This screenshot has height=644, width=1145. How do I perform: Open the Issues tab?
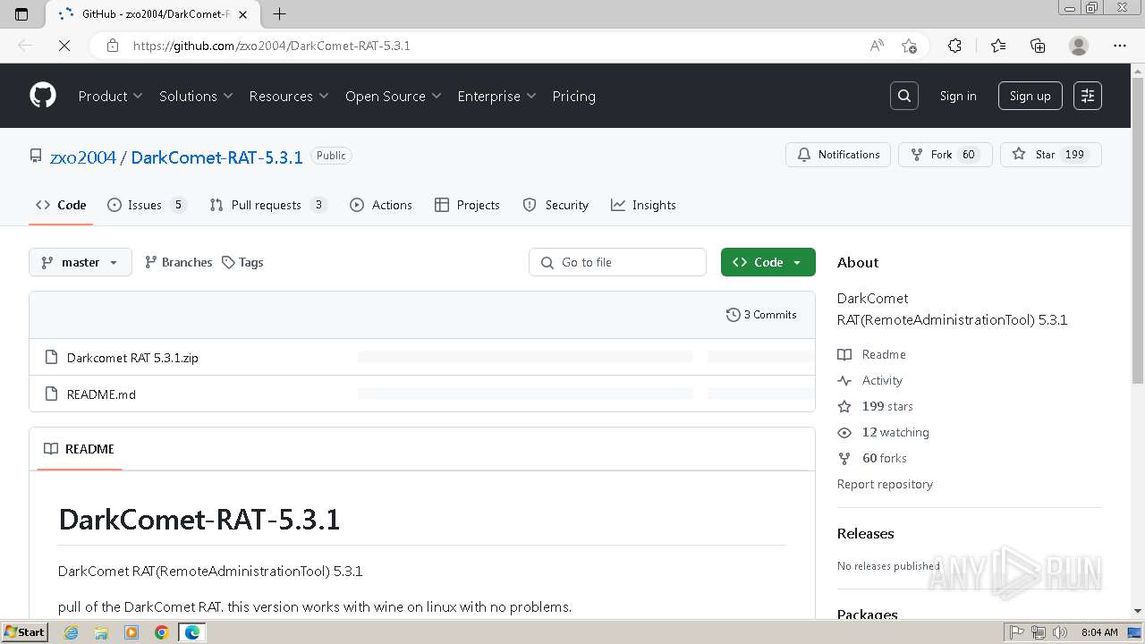tap(147, 205)
